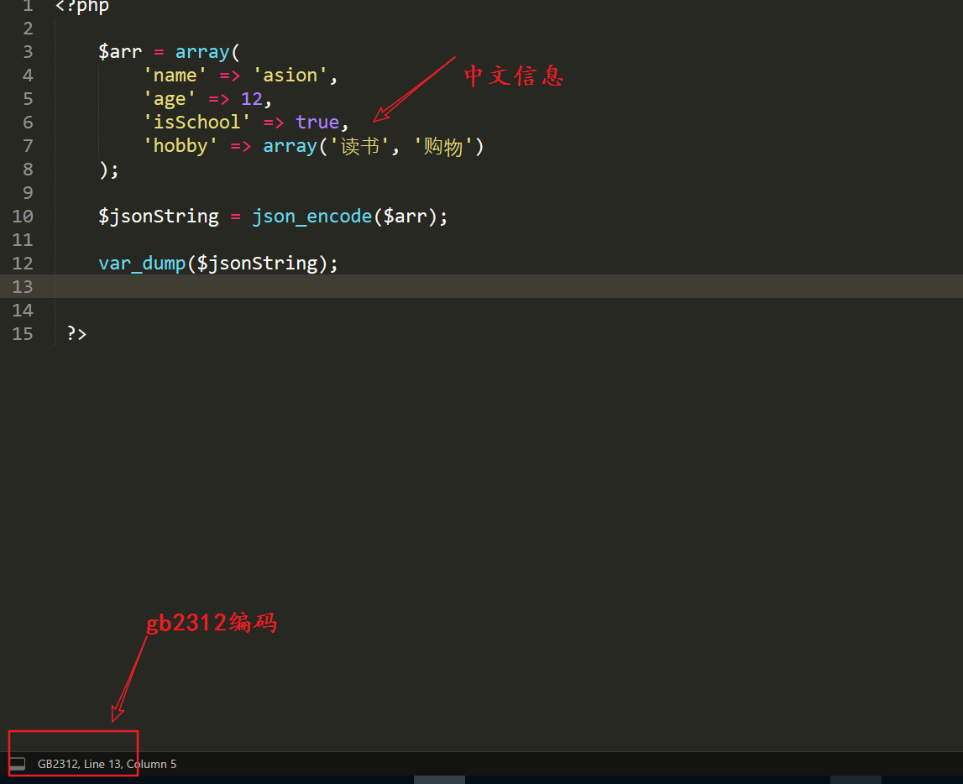Click the $arr variable on line 3

tap(119, 51)
